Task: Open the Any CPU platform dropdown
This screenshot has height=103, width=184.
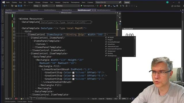Action: 48,6
